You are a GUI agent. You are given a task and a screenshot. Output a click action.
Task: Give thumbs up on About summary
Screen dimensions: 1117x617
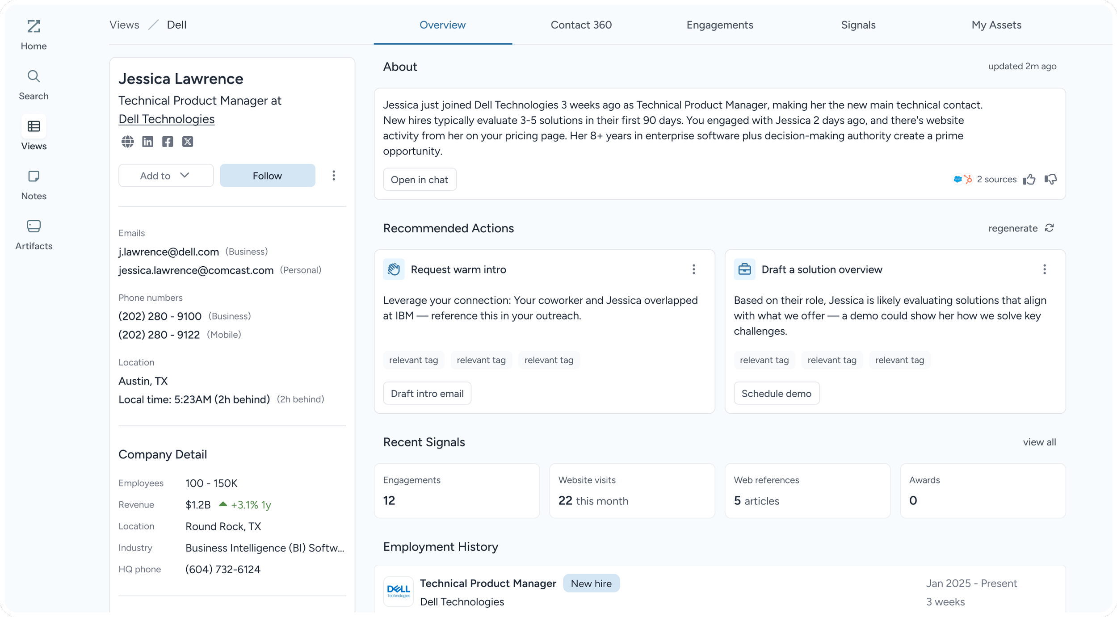pyautogui.click(x=1029, y=179)
